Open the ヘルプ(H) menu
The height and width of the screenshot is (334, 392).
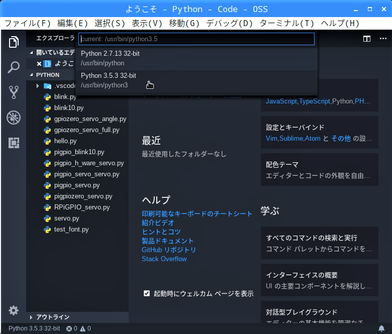(340, 23)
